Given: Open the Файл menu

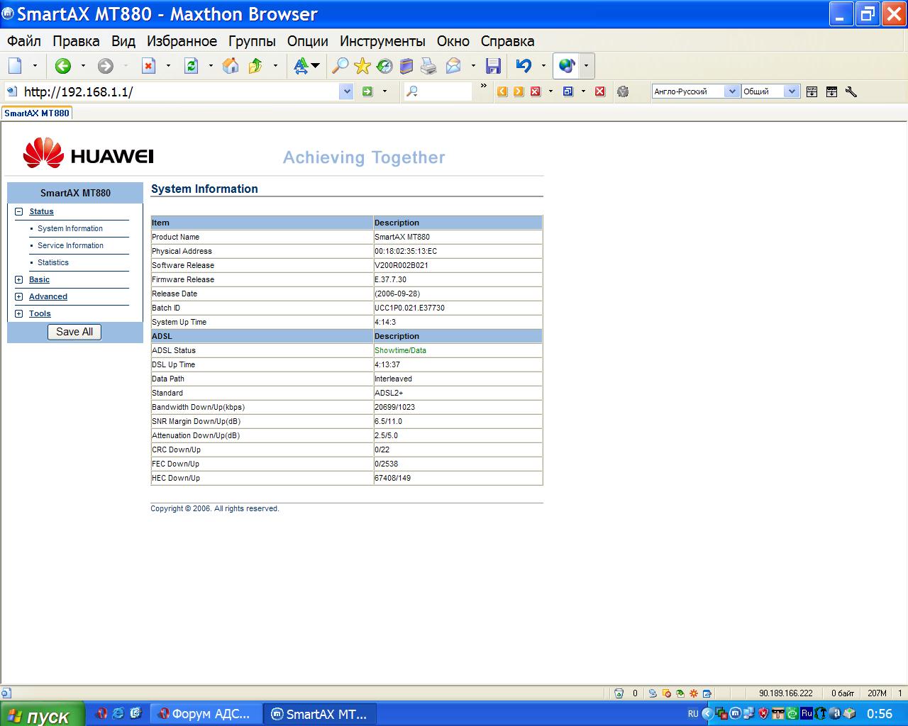Looking at the screenshot, I should coord(24,41).
